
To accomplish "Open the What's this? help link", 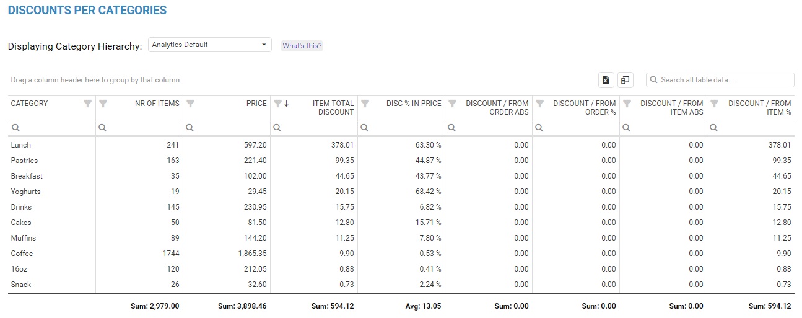I will 302,46.
